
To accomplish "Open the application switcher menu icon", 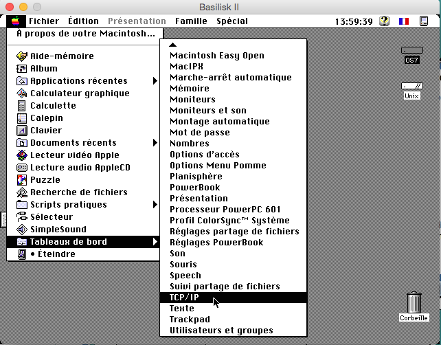I will [x=424, y=21].
